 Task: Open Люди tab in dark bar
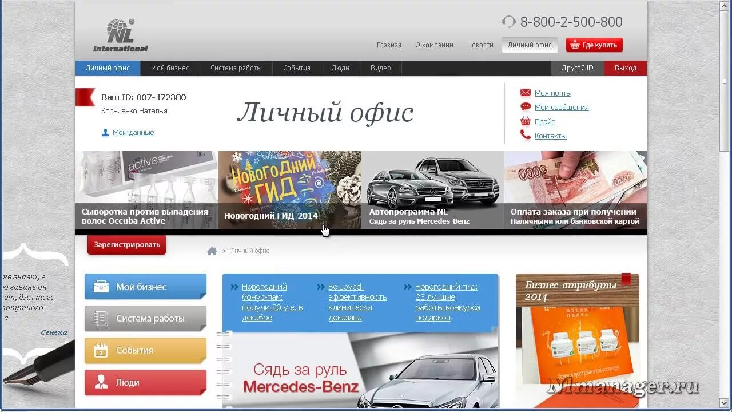point(340,68)
